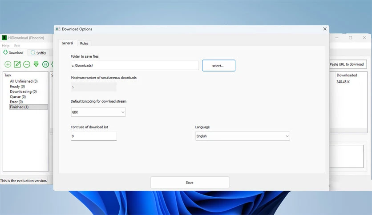Open the Default Encoding GBK dropdown
372x215 pixels.
tap(98, 112)
